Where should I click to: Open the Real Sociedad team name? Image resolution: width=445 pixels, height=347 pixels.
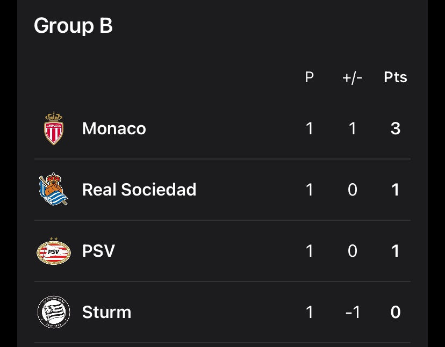coord(139,190)
